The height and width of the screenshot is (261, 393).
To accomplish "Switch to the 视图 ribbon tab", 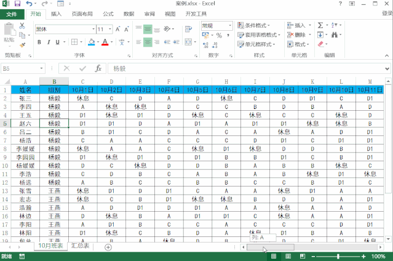I will [x=170, y=14].
